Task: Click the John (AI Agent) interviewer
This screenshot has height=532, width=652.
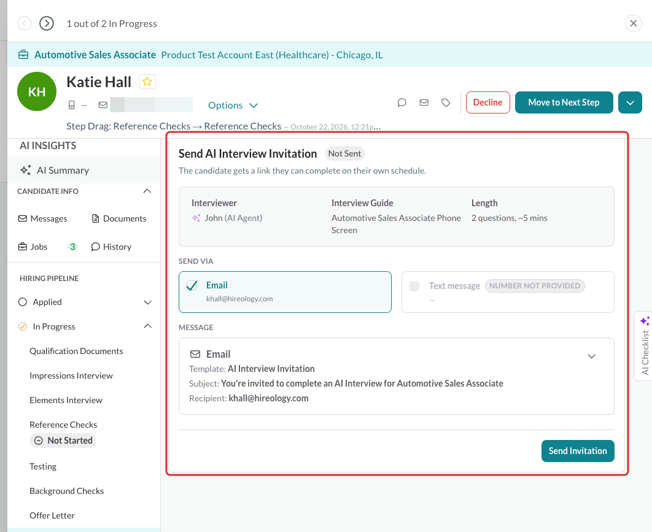Action: point(227,218)
